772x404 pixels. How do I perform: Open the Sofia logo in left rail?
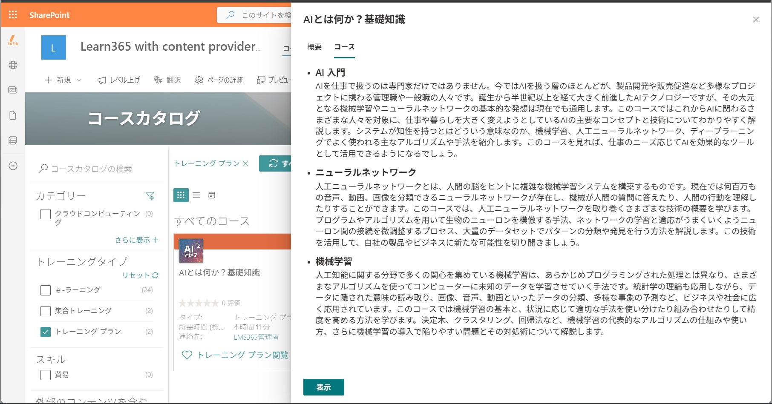(13, 40)
